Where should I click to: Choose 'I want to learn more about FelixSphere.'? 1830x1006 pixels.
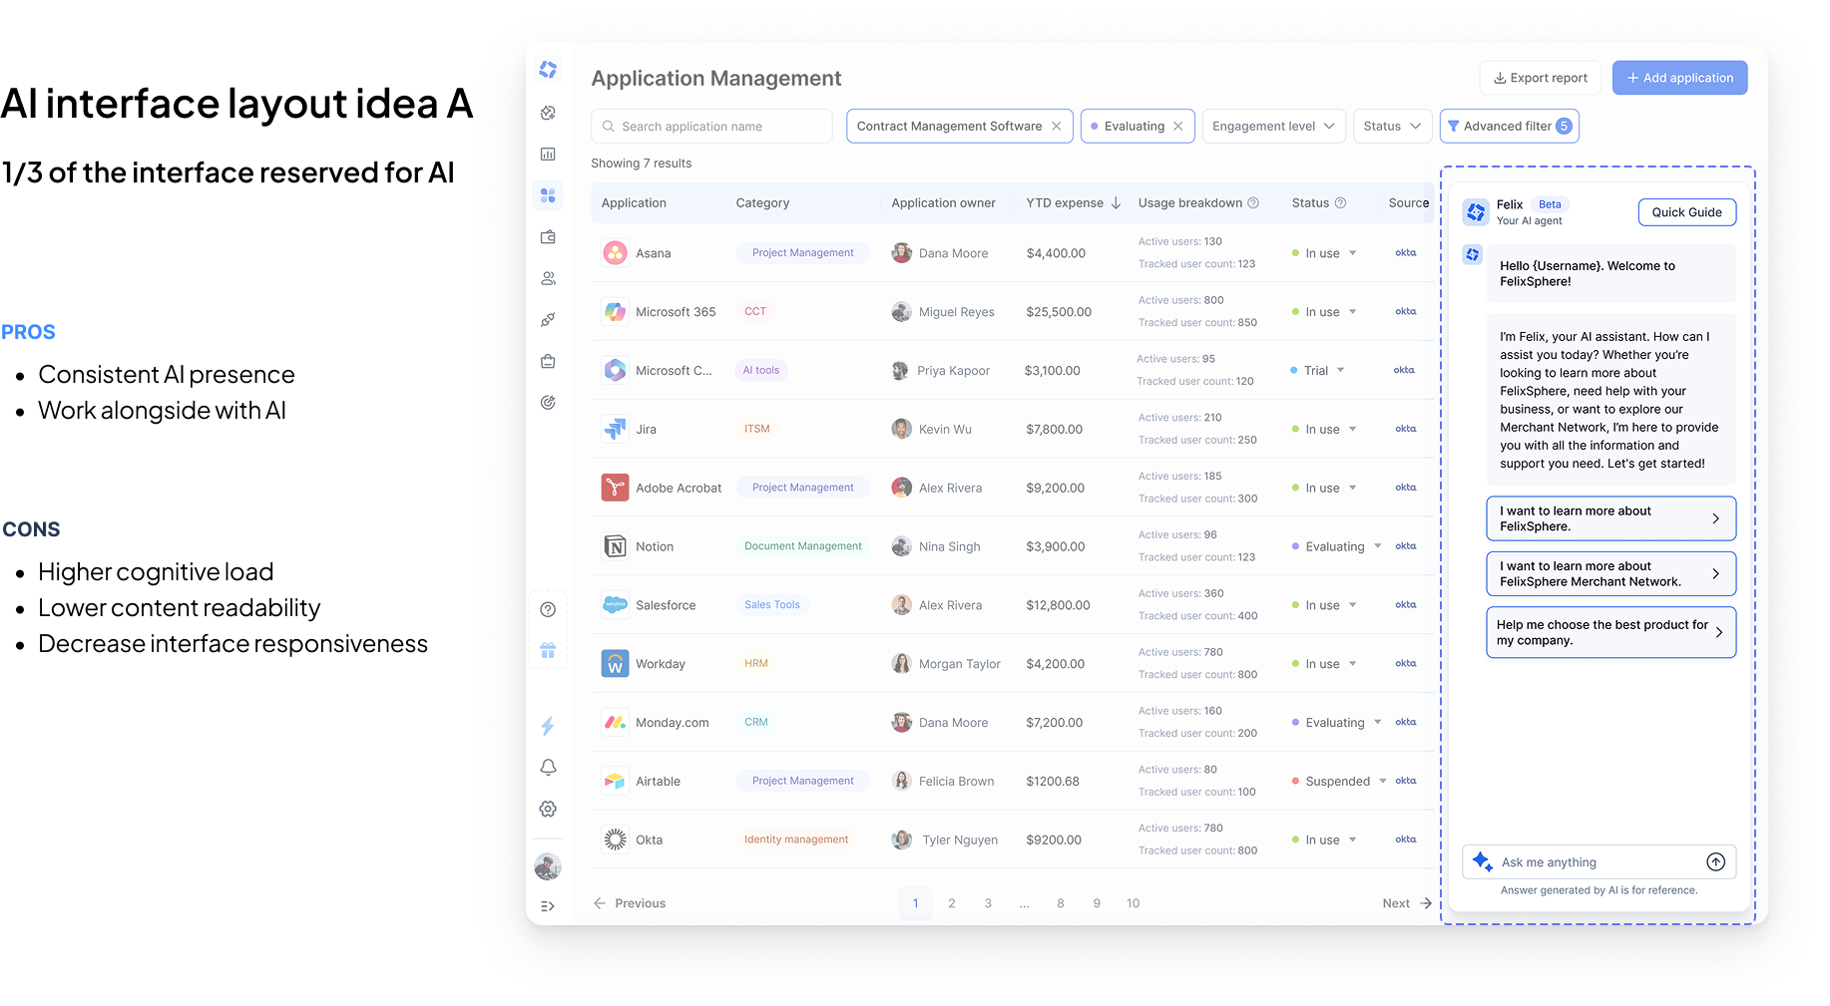(x=1610, y=518)
